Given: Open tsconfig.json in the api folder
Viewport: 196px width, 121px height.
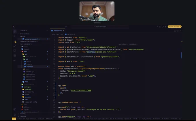Looking at the screenshot, I should pyautogui.click(x=30, y=77).
